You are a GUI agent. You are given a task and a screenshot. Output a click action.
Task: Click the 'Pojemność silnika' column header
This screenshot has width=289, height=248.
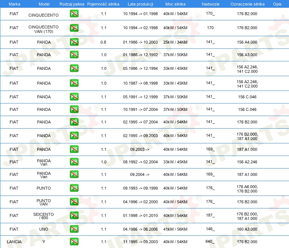pos(103,4)
